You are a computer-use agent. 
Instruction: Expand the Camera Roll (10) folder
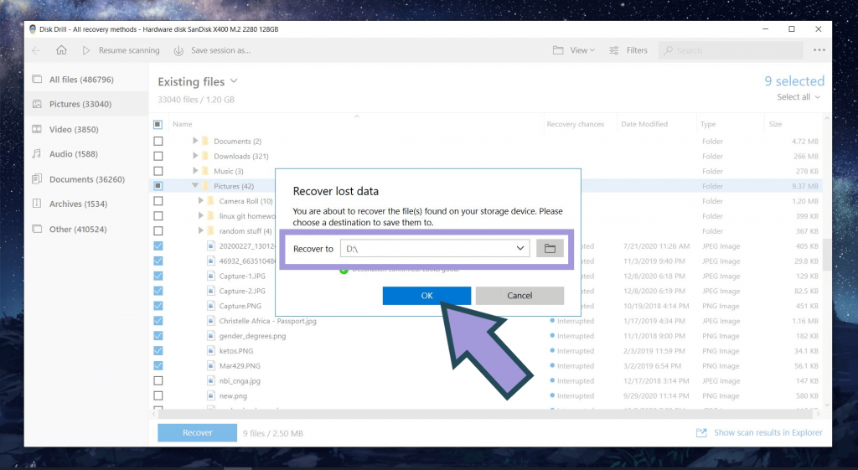pos(201,201)
